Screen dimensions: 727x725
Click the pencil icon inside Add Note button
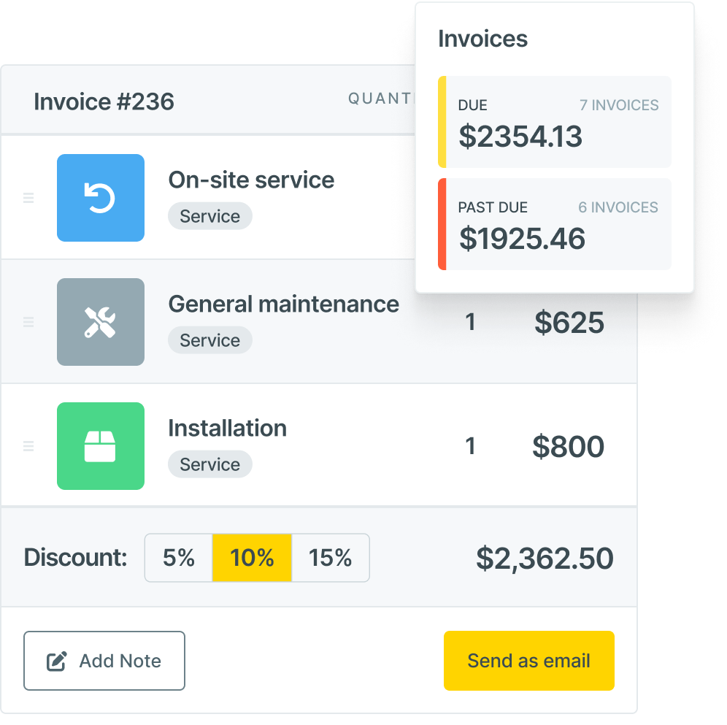point(55,660)
